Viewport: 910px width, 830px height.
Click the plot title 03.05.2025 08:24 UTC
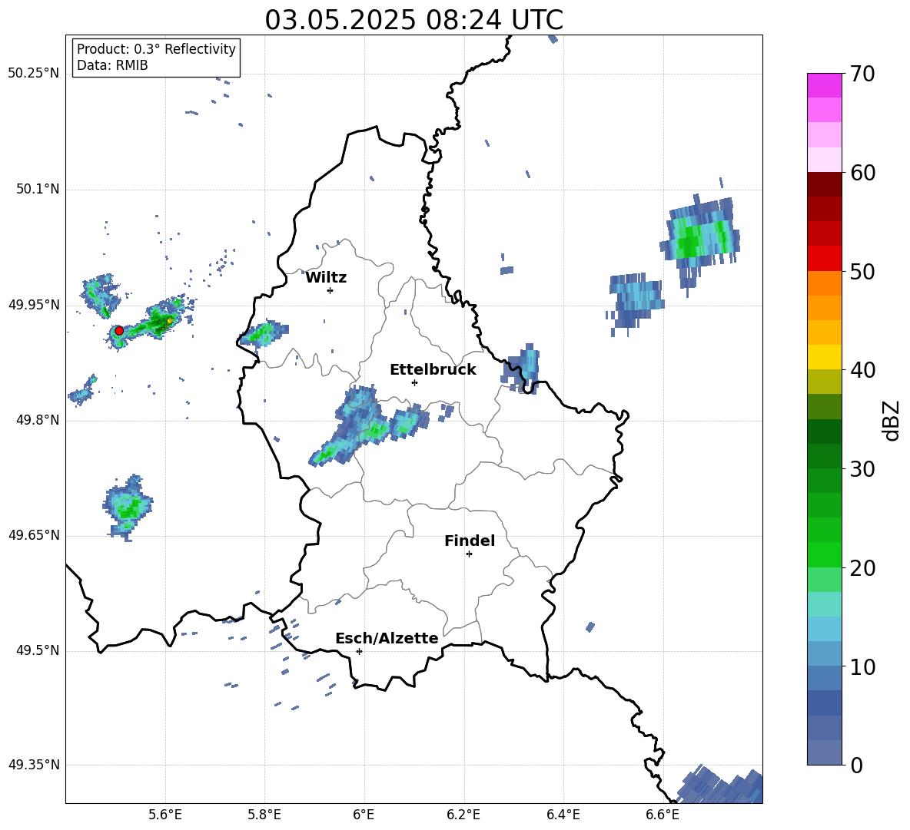413,20
